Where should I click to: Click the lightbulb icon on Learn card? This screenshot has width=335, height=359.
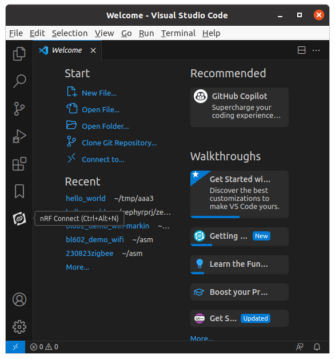pos(200,263)
